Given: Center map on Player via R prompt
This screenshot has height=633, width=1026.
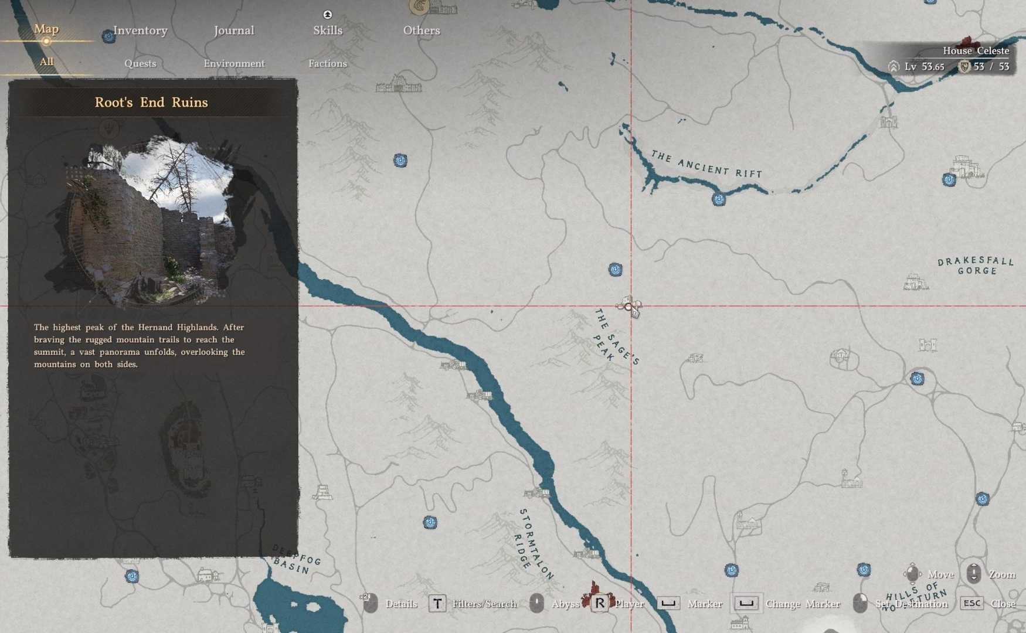Looking at the screenshot, I should 617,604.
